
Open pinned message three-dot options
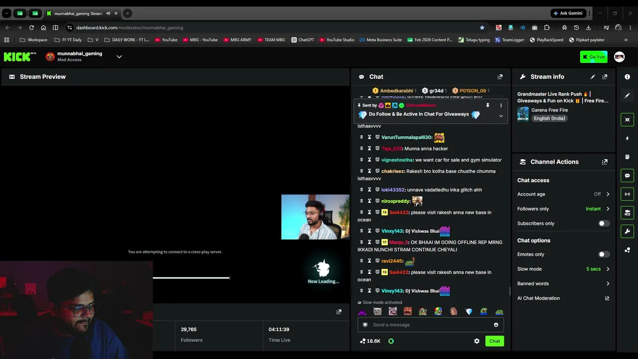pos(501,106)
